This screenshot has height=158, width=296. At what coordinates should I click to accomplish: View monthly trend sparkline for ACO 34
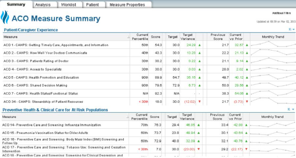click(x=273, y=101)
